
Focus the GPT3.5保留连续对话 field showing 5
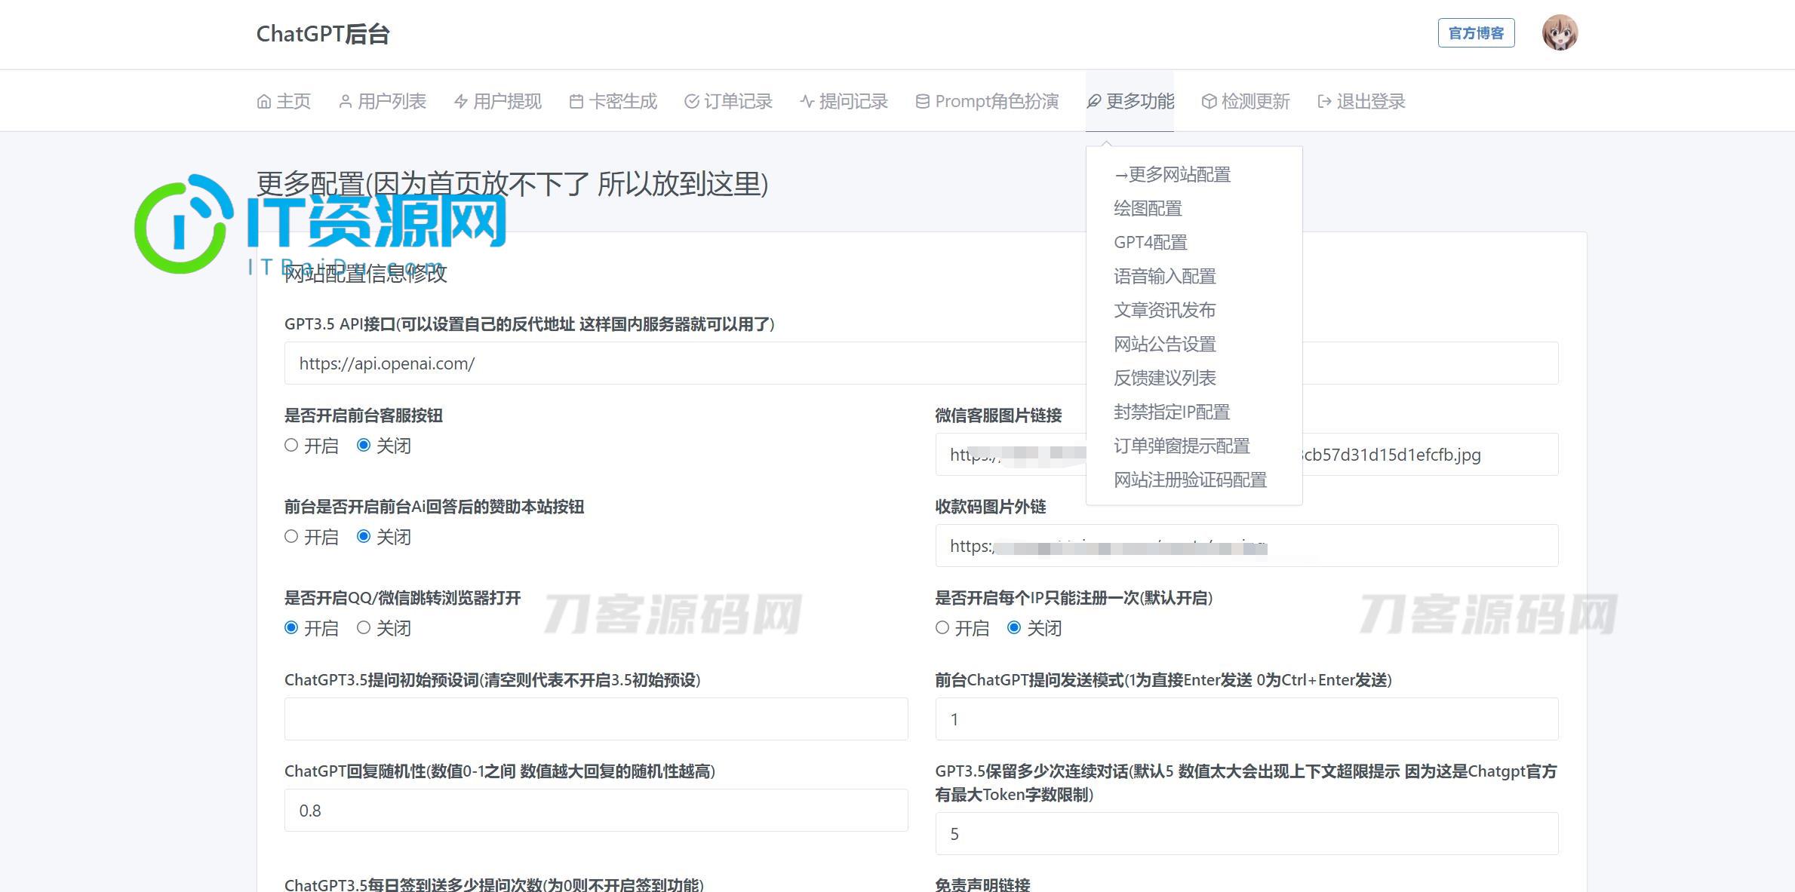pyautogui.click(x=1246, y=834)
